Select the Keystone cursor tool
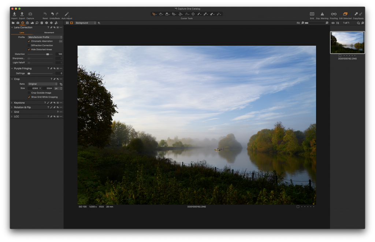This screenshot has height=242, width=375. [x=187, y=14]
